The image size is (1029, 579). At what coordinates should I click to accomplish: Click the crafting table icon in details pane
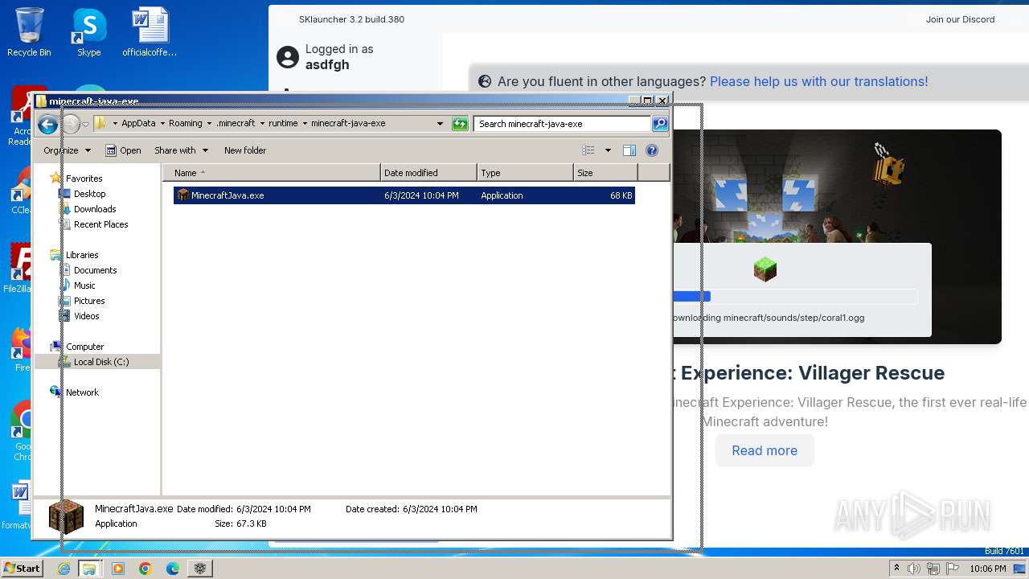67,517
